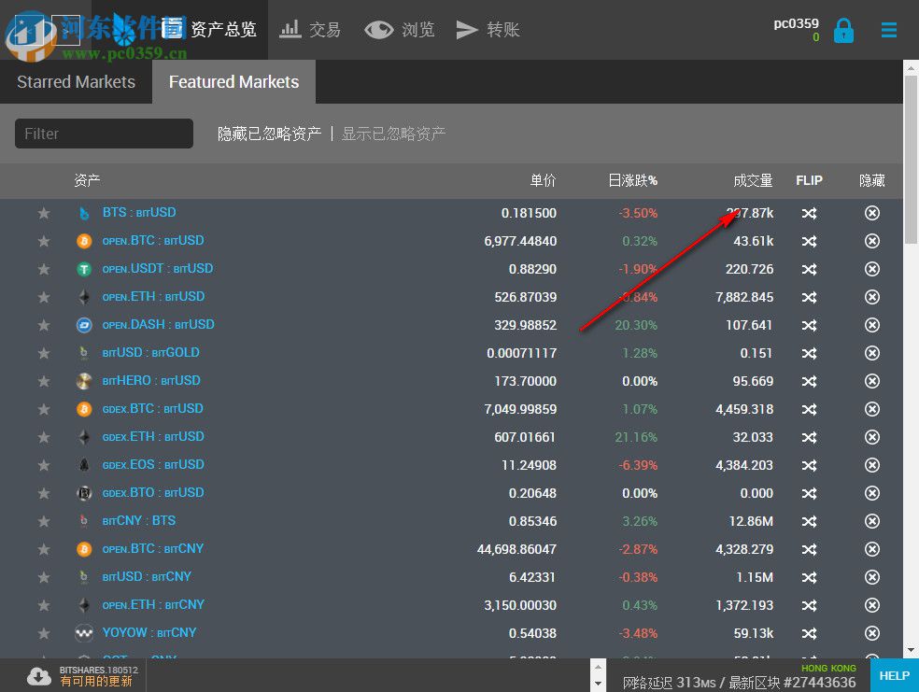Open the hamburger menu icon

tap(888, 29)
